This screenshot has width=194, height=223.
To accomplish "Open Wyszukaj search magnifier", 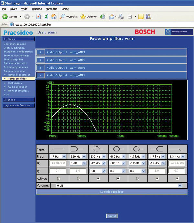I will pos(62,17).
